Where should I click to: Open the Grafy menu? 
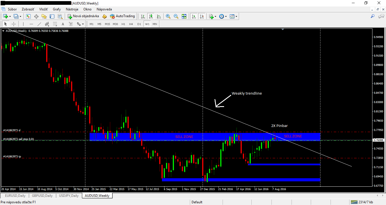click(57, 9)
